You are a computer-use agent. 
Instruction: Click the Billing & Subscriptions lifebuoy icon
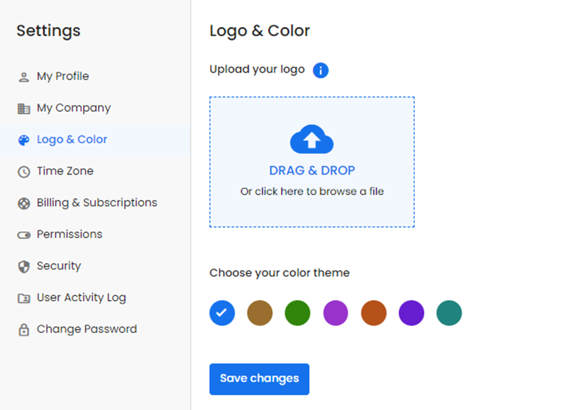pyautogui.click(x=24, y=203)
